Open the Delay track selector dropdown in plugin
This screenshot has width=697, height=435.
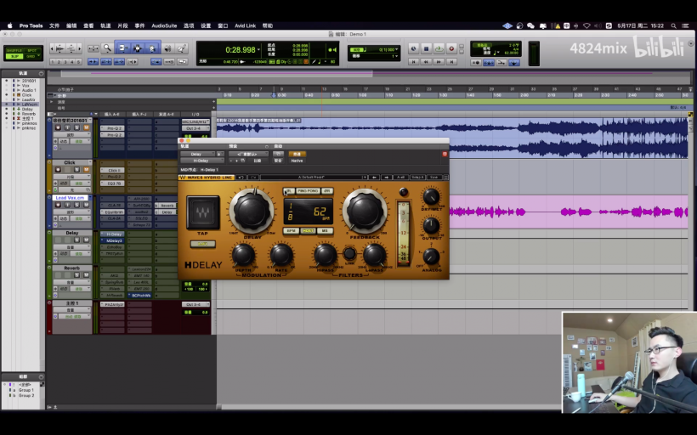point(197,154)
